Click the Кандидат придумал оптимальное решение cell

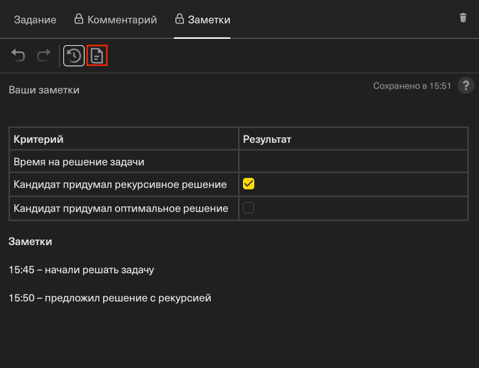click(x=124, y=208)
